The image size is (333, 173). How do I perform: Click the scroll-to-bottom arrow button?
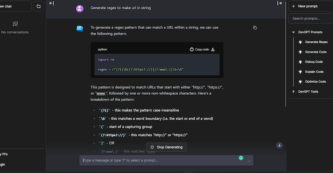[279, 145]
